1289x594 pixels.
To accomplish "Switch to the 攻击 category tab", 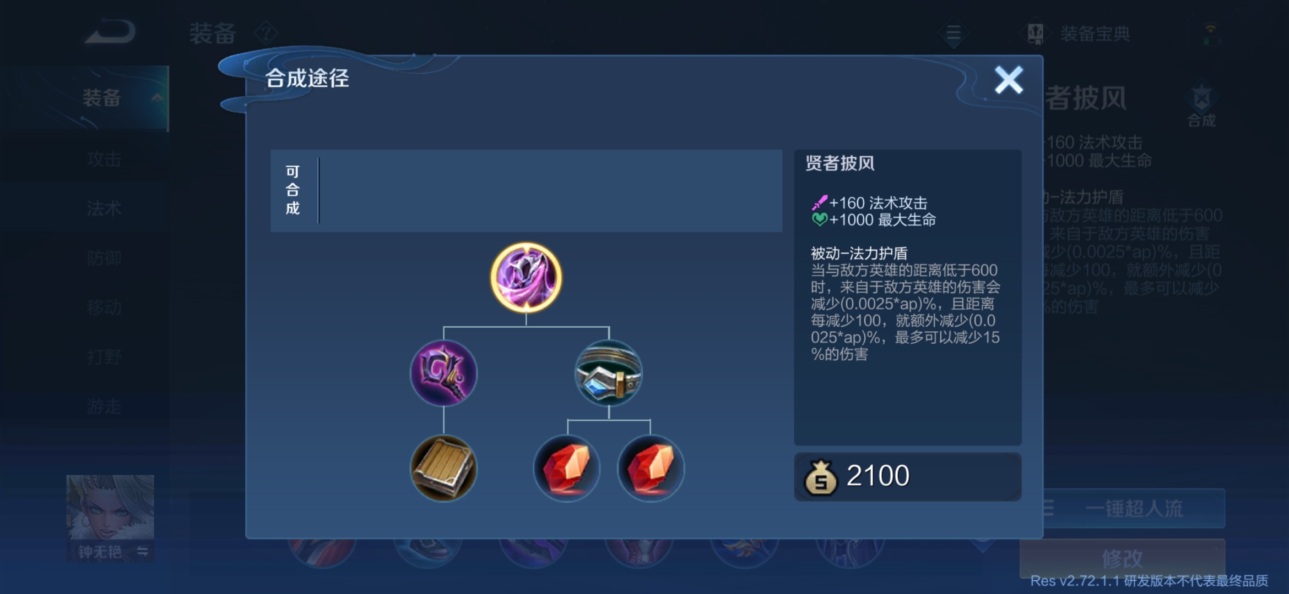I will pyautogui.click(x=104, y=159).
